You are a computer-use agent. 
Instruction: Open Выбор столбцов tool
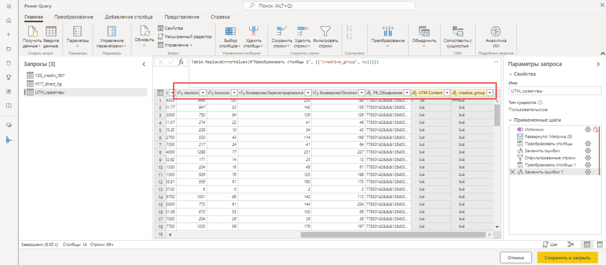(230, 31)
